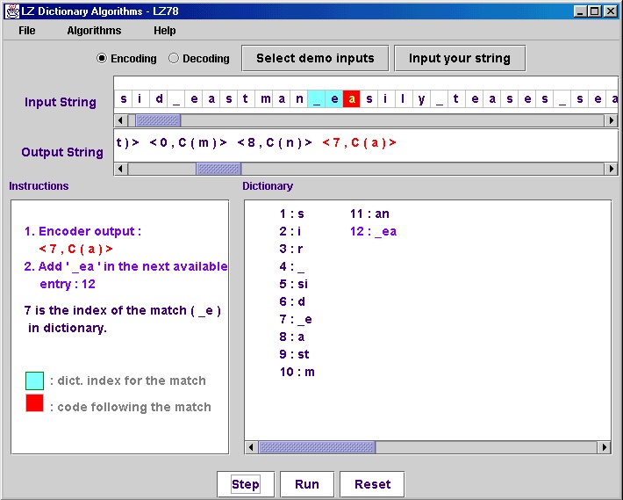The height and width of the screenshot is (500, 623).
Task: Click dictionary scrollbar right arrow
Action: [x=605, y=447]
